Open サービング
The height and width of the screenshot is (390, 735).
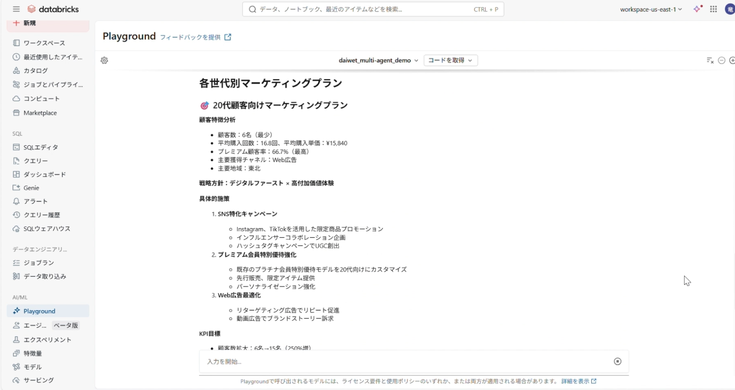coord(39,380)
